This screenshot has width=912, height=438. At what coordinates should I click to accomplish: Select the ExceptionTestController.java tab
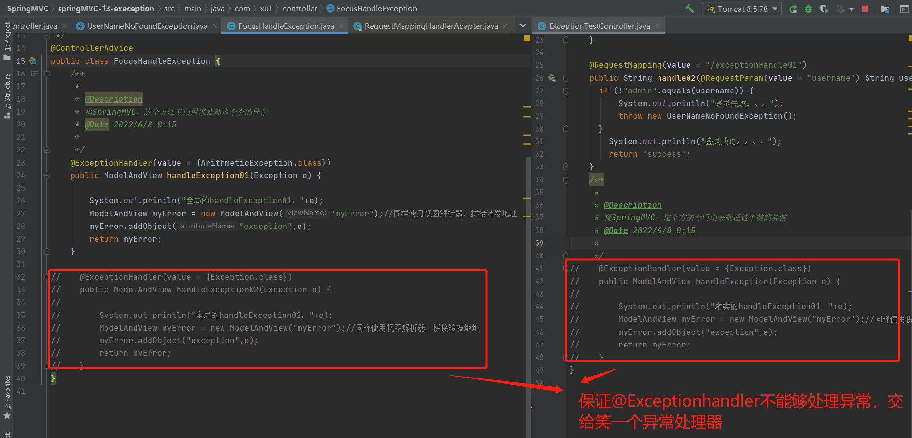599,26
